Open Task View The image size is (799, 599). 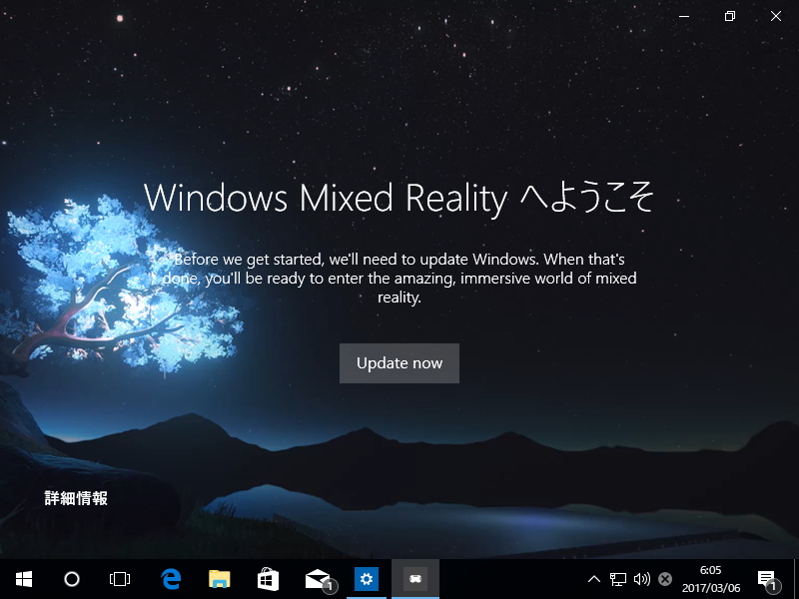pos(120,579)
